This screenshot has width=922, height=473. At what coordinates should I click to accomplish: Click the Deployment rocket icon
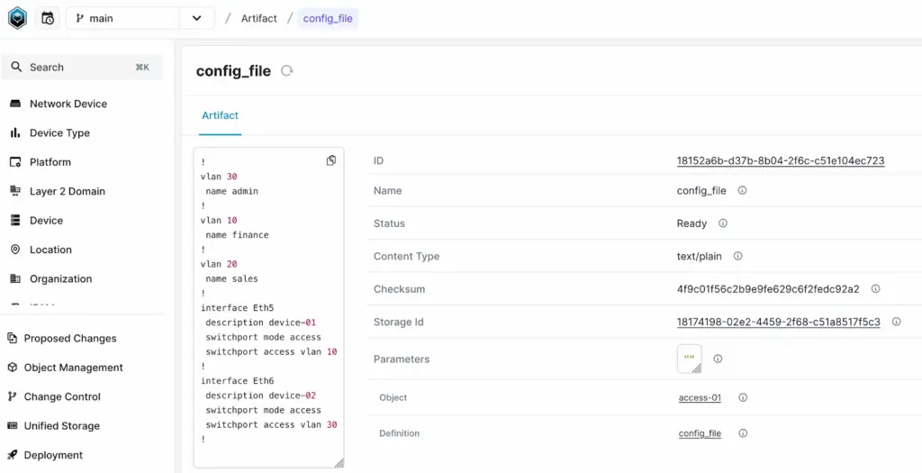[x=12, y=455]
